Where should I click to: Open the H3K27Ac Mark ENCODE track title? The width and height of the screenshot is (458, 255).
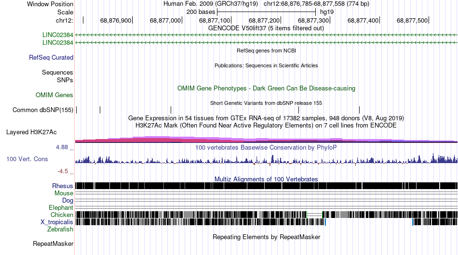266,125
